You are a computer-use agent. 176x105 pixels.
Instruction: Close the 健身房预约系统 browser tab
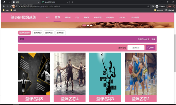(68, 2)
